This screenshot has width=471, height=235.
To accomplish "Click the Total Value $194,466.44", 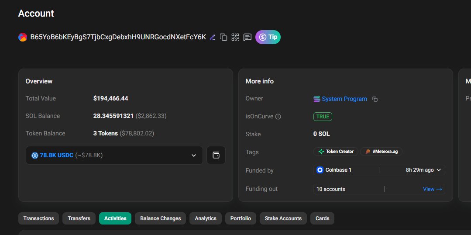I will [x=111, y=98].
